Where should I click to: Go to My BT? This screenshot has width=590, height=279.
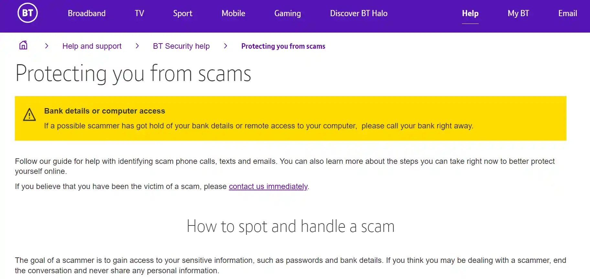click(x=518, y=14)
